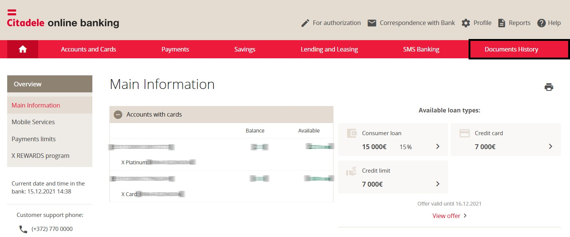Print the Main Information page
The image size is (570, 237).
coord(549,87)
